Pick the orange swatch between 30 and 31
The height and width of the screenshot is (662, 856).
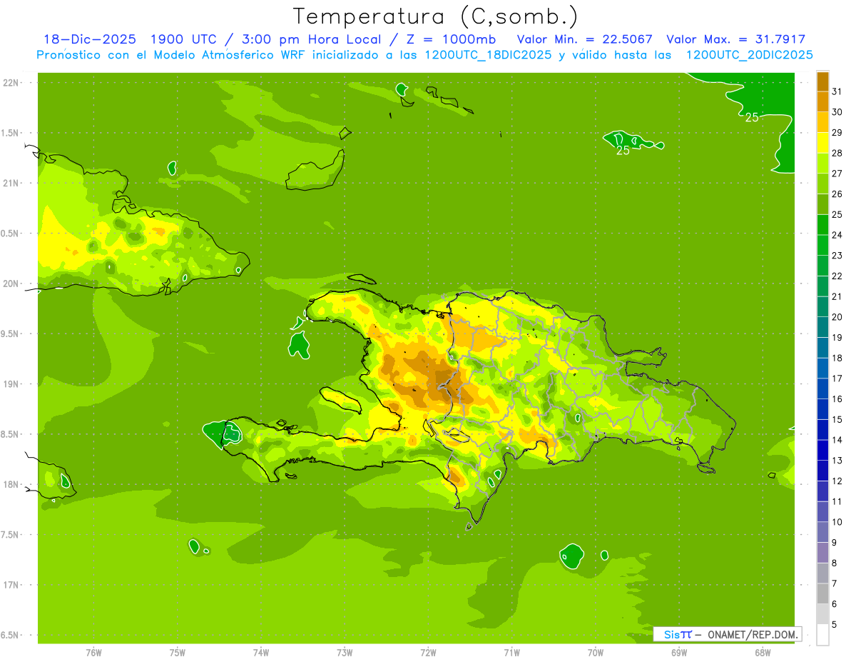click(x=822, y=101)
